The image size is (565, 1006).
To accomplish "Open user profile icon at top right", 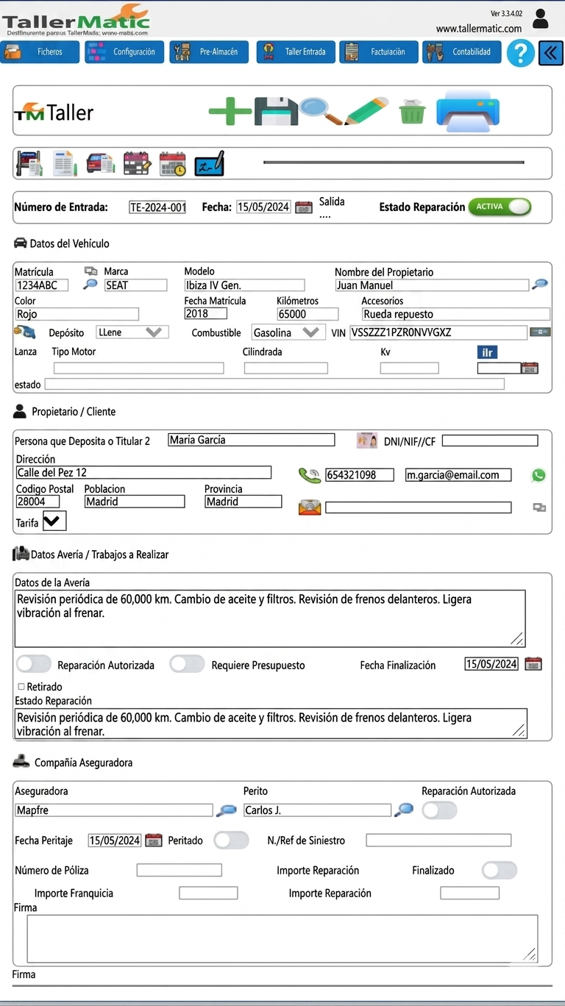I will pos(541,18).
